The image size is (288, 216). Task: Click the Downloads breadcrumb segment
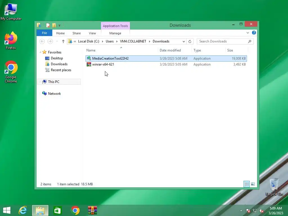pos(161,41)
